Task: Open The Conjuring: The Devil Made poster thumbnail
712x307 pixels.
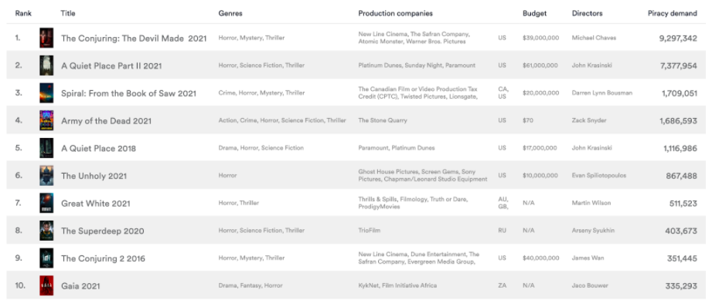Action: (46, 38)
